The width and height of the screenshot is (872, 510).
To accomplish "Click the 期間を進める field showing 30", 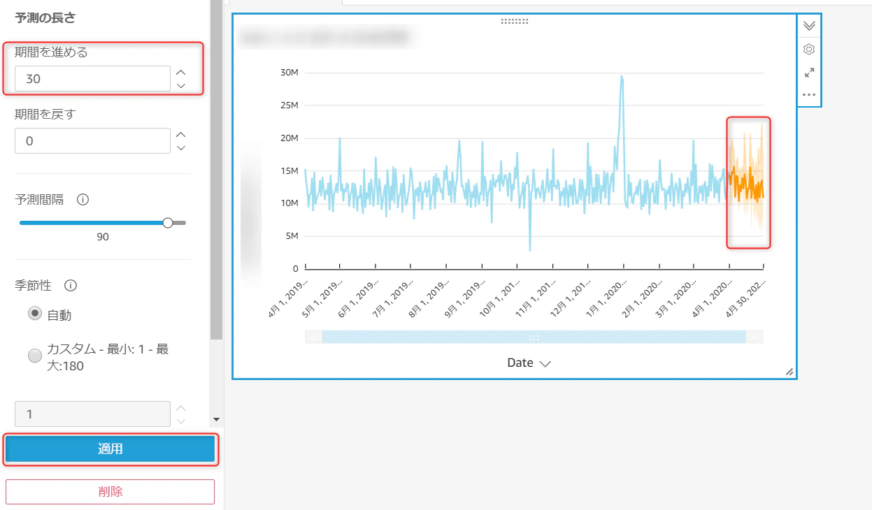I will pos(92,78).
